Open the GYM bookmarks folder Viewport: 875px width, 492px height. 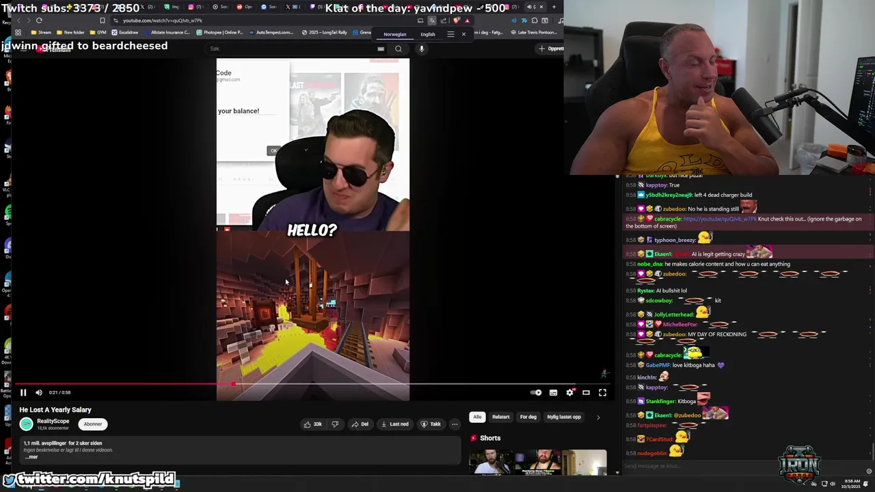pyautogui.click(x=98, y=32)
